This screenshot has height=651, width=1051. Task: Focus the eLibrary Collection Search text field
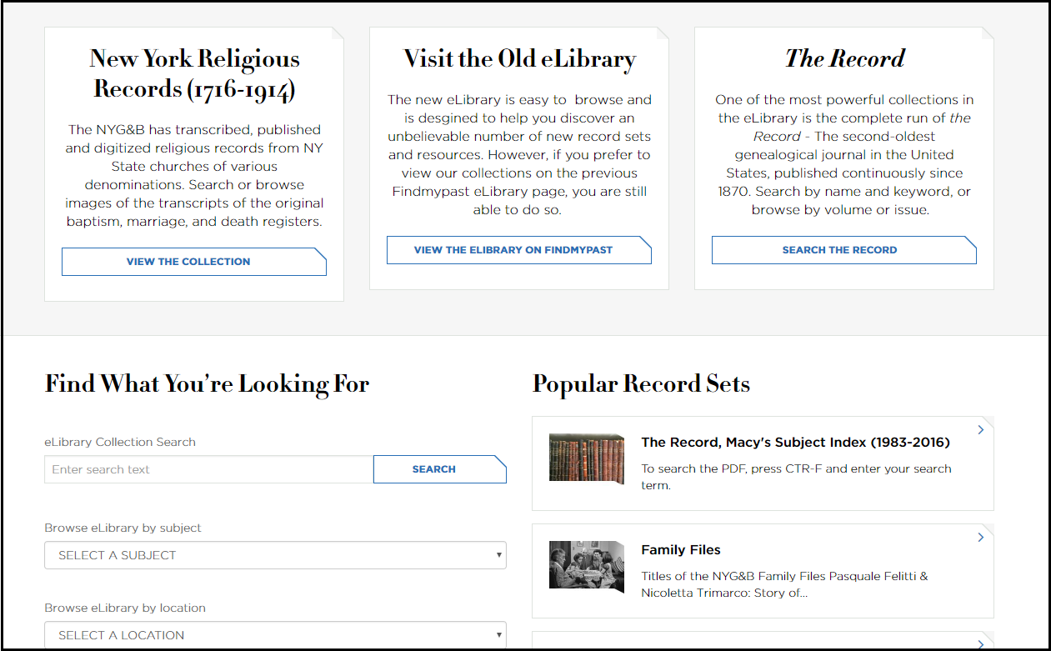[208, 469]
